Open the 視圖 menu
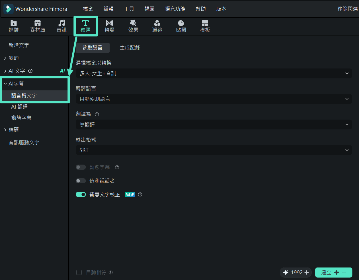 coord(149,9)
